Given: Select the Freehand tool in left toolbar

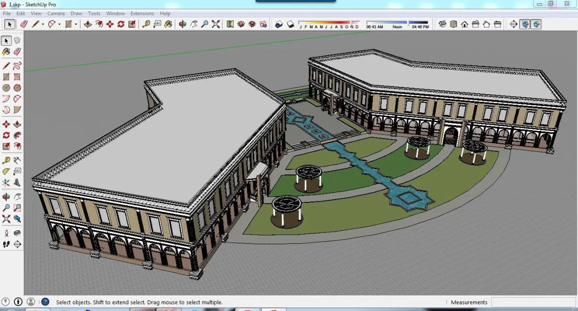Looking at the screenshot, I should pyautogui.click(x=17, y=65).
